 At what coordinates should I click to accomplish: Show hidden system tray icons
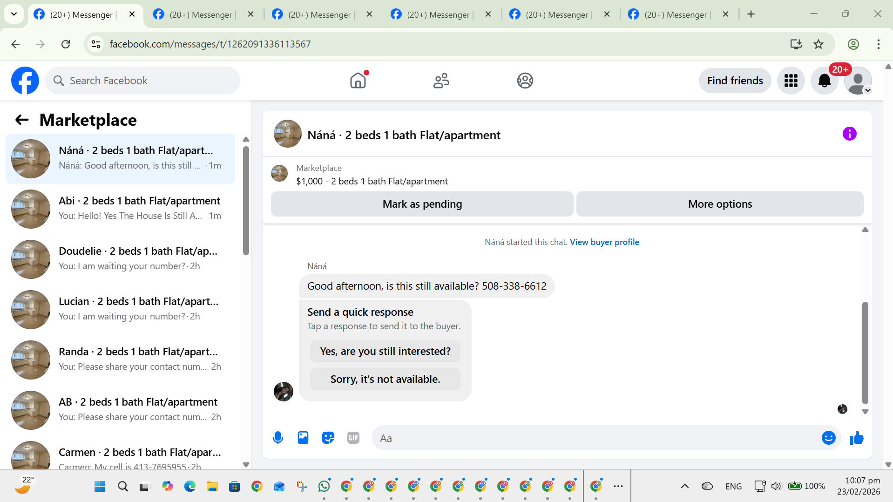tap(684, 486)
